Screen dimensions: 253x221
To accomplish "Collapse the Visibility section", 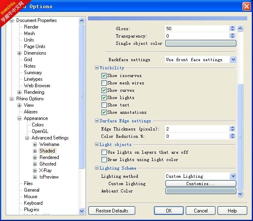I will [x=97, y=68].
